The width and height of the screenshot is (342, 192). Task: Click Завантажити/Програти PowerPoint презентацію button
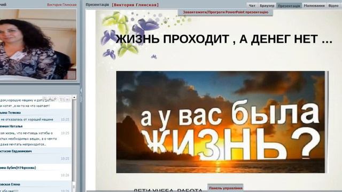226,12
